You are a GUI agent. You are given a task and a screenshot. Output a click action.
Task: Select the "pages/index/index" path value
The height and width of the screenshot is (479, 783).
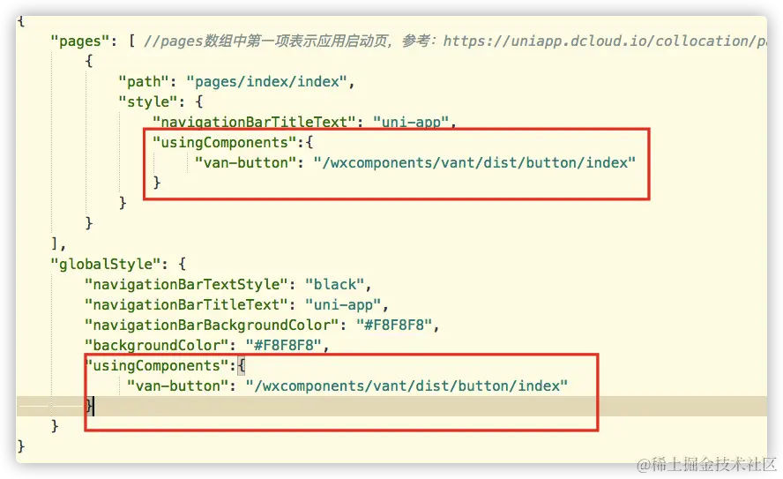pyautogui.click(x=266, y=81)
